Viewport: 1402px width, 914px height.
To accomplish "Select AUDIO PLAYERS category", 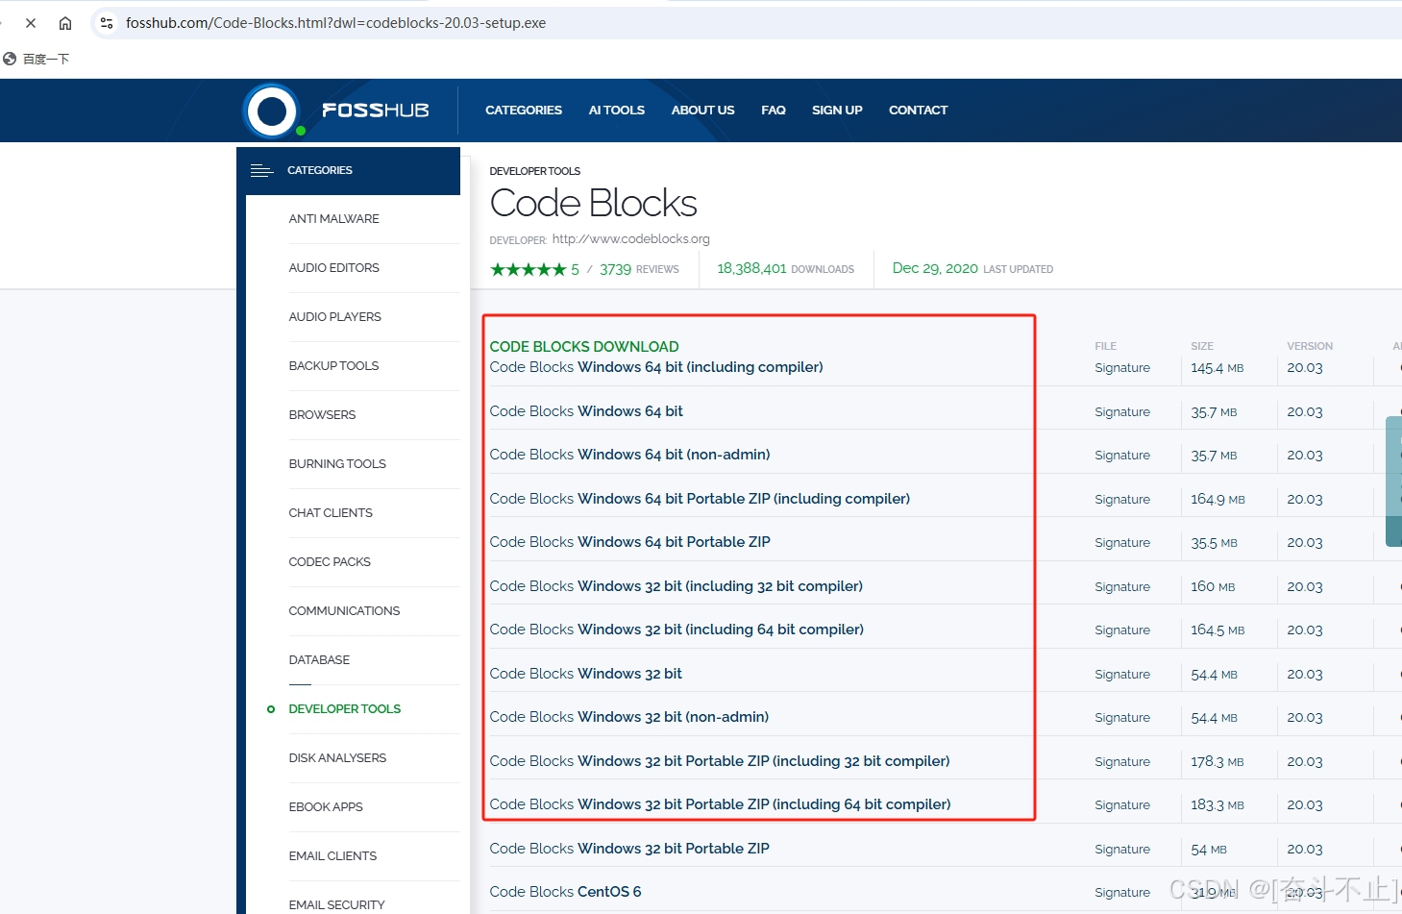I will click(334, 317).
